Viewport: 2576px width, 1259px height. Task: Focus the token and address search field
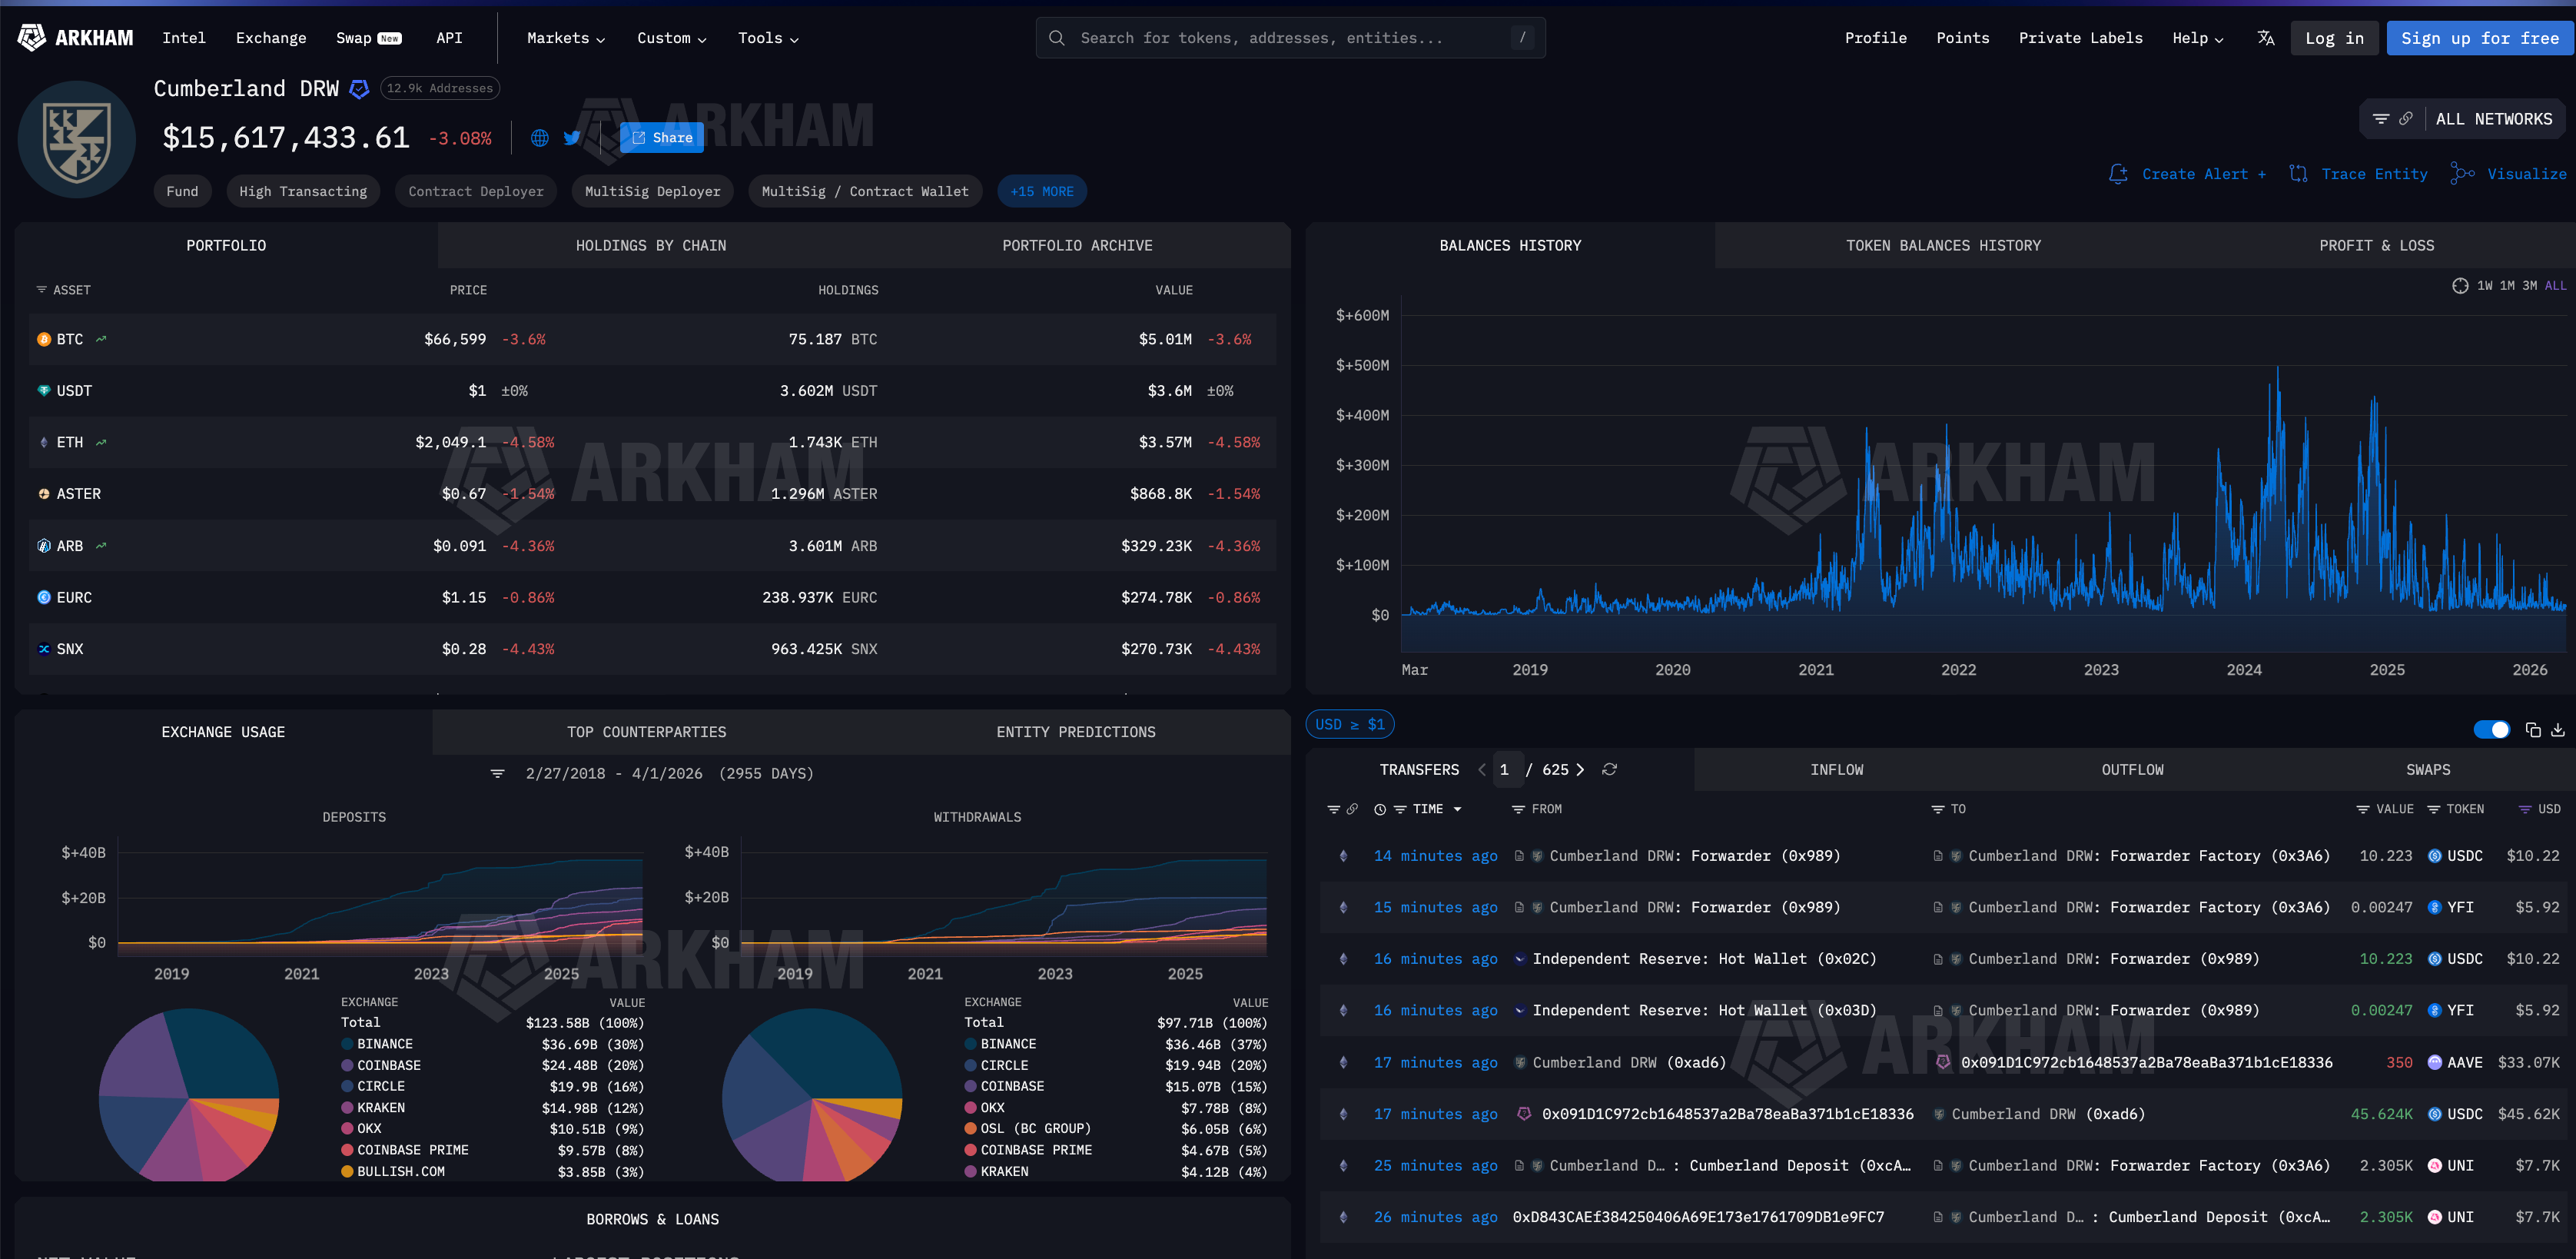[1291, 38]
